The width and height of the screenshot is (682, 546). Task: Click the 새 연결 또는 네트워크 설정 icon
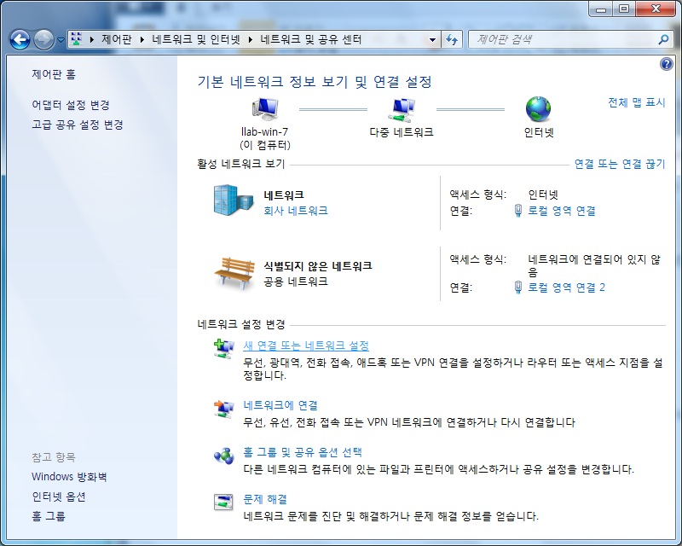coord(224,349)
